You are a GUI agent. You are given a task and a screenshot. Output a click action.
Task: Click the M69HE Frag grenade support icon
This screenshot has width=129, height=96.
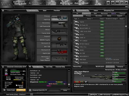pyautogui.click(x=59, y=38)
